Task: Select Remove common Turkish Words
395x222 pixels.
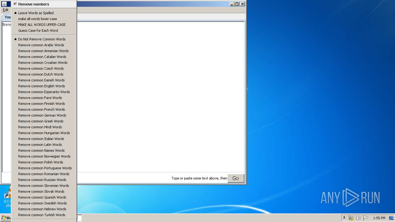Action: (44, 215)
